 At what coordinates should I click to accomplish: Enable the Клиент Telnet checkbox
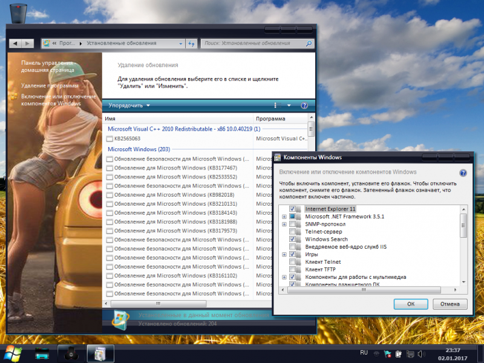[292, 262]
